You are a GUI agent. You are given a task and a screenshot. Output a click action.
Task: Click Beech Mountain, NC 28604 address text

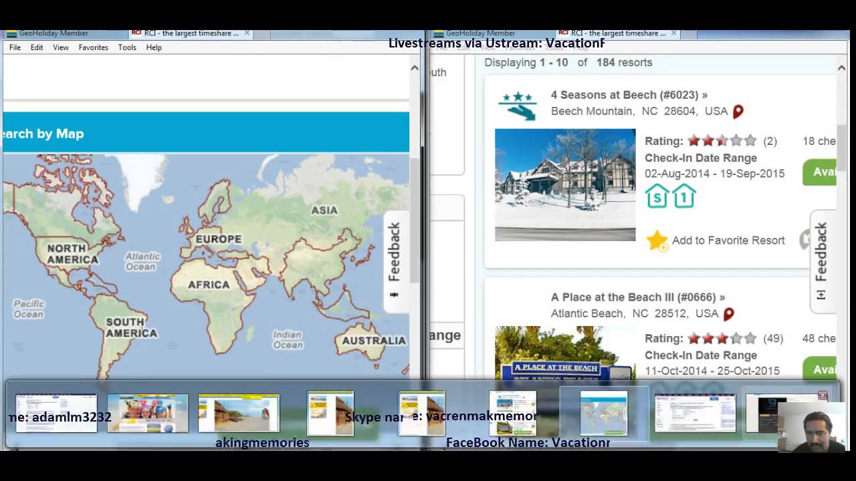pos(639,112)
